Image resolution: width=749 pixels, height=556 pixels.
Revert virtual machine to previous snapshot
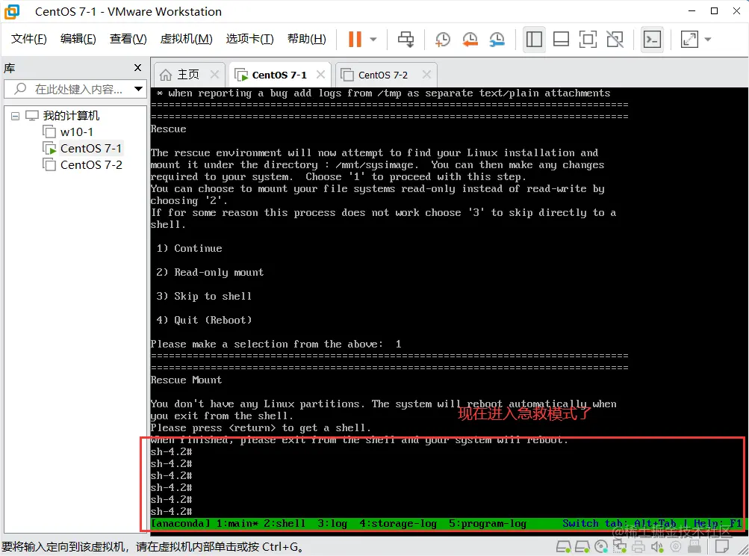(470, 39)
